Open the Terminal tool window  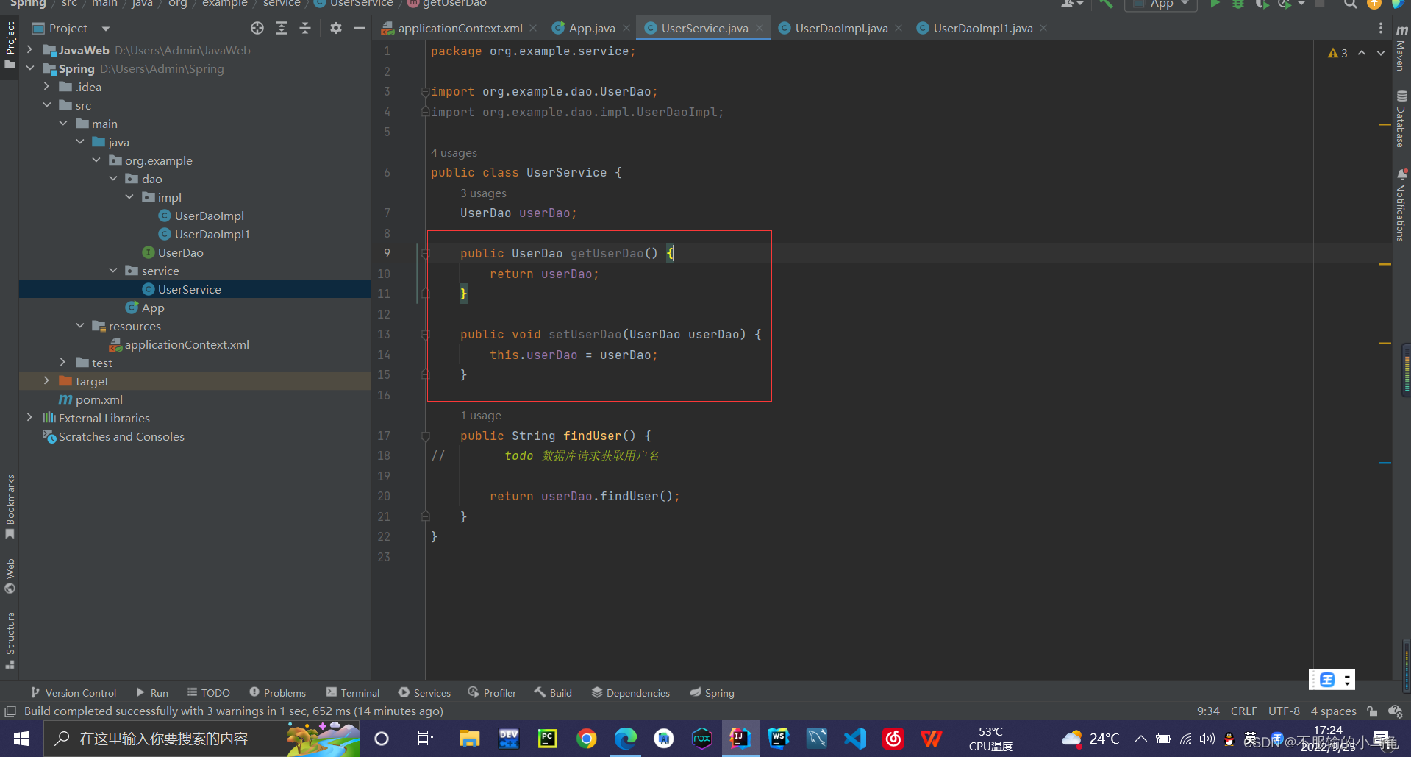pos(353,693)
